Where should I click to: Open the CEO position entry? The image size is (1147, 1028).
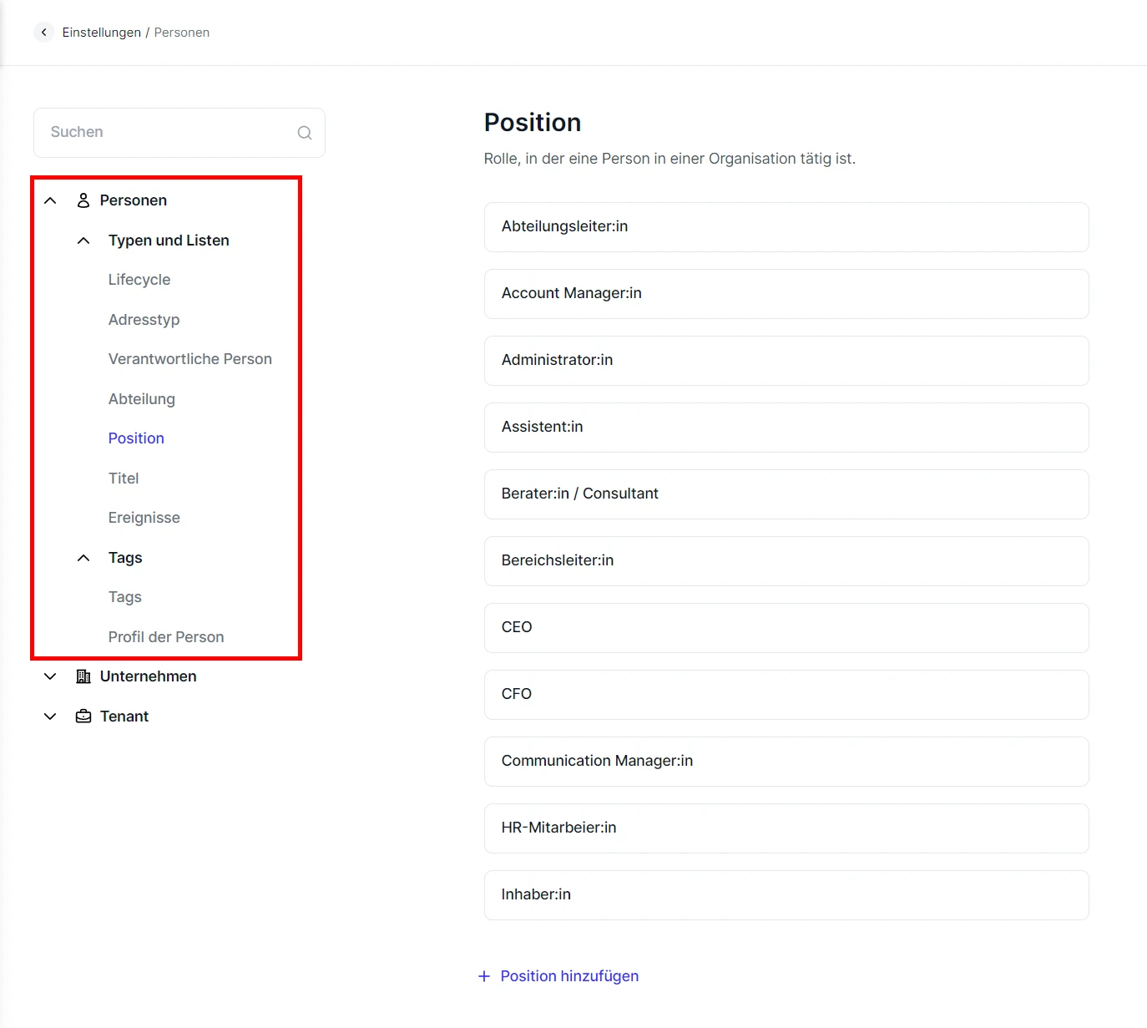(x=786, y=628)
